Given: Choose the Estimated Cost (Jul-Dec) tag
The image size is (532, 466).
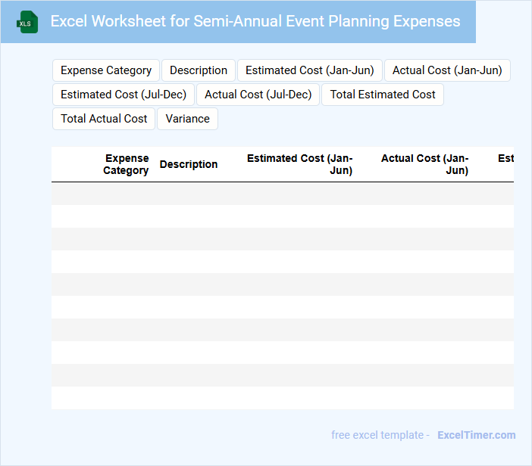Looking at the screenshot, I should 124,95.
